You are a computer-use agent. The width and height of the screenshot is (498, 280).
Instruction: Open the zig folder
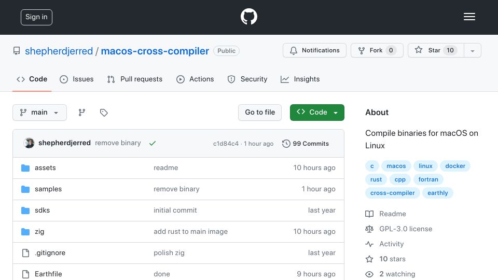coord(39,231)
